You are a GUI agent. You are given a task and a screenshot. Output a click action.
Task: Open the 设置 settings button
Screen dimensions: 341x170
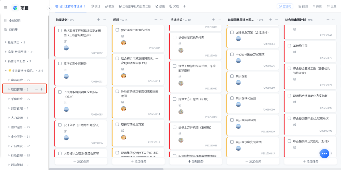point(332,6)
